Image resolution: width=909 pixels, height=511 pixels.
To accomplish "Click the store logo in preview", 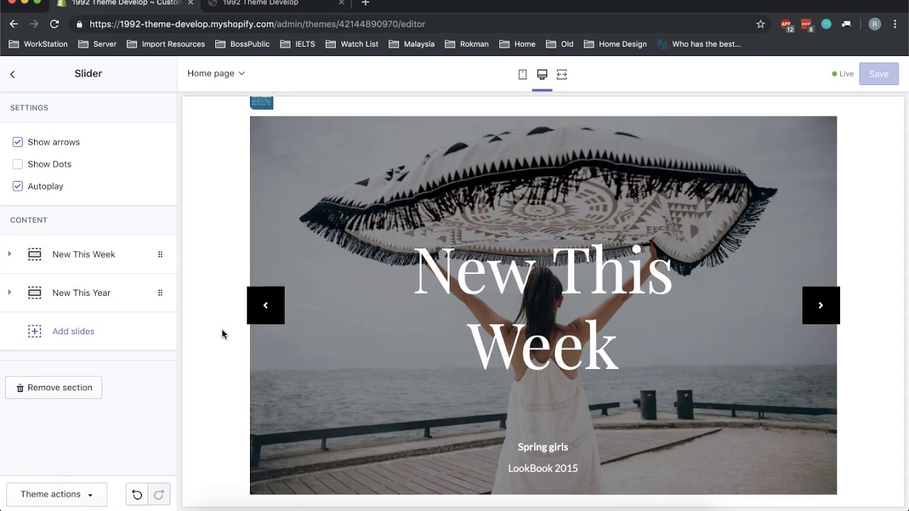I will click(261, 103).
